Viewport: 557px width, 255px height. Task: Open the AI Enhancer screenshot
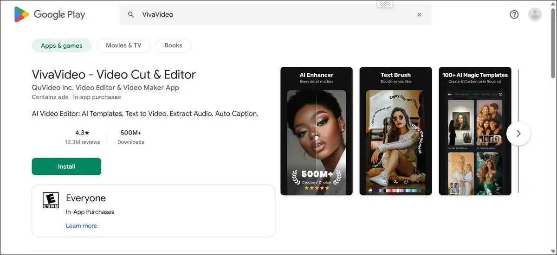pos(317,131)
